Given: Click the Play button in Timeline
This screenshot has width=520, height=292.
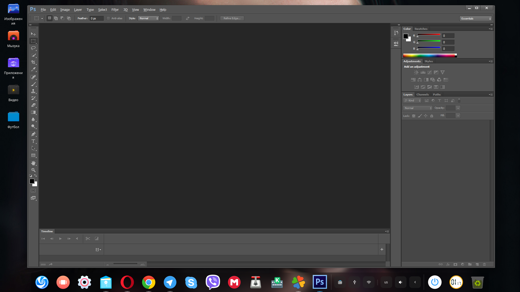Looking at the screenshot, I should (x=60, y=238).
